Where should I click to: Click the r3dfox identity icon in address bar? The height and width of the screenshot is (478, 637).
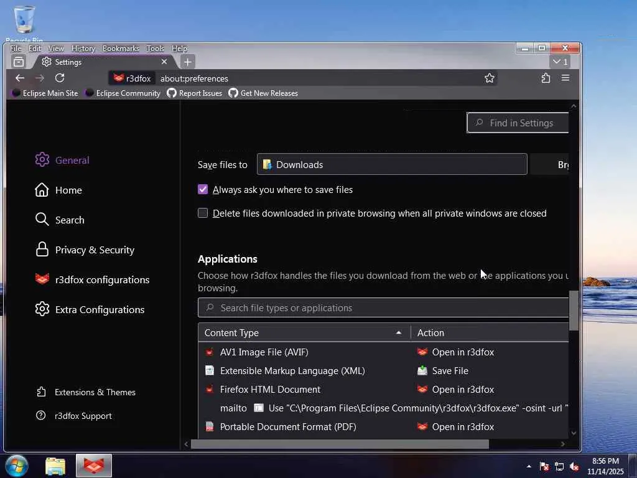[x=133, y=78]
